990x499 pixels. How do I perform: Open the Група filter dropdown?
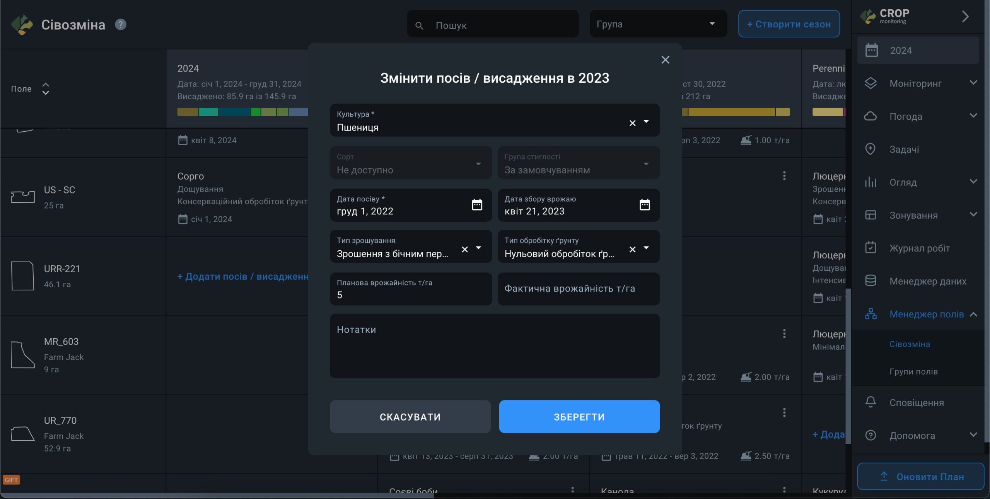point(658,24)
